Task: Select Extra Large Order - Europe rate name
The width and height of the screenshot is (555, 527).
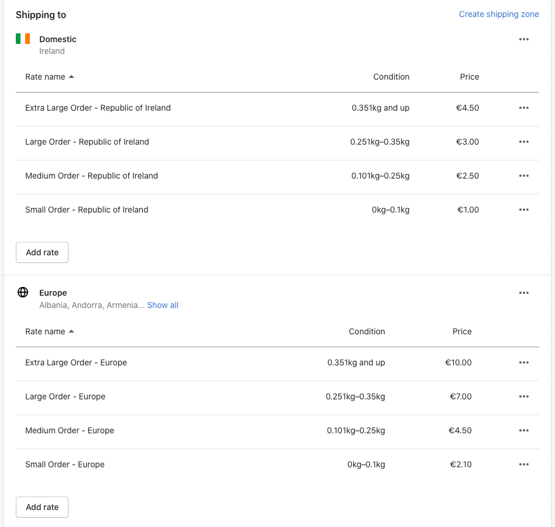Action: (x=76, y=362)
